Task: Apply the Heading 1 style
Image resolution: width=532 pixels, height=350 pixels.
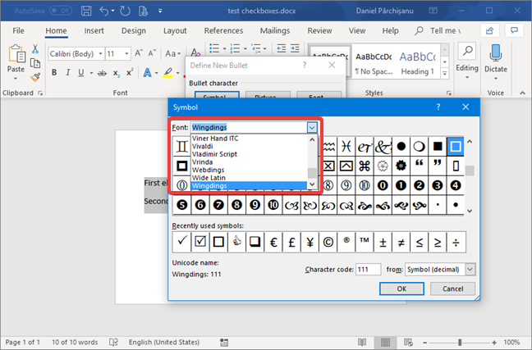Action: tap(417, 61)
